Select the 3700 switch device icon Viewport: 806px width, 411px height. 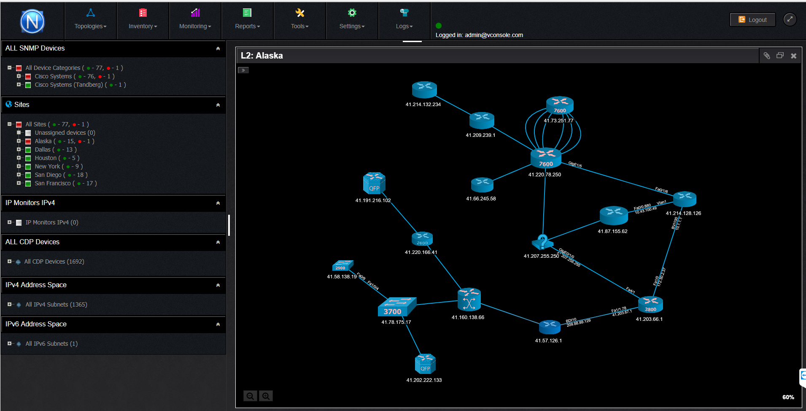click(396, 307)
